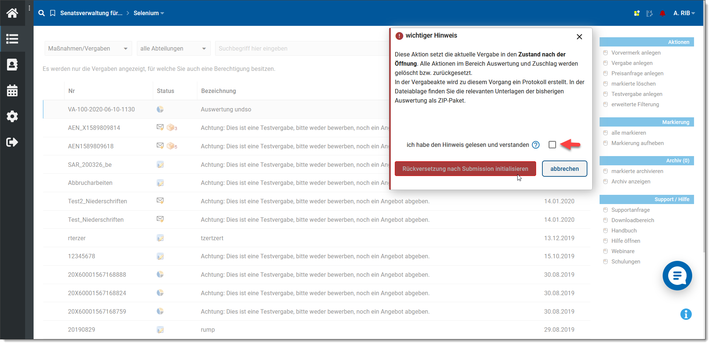Sort by the Status column header
Viewport: 711px width, 345px height.
[x=165, y=91]
